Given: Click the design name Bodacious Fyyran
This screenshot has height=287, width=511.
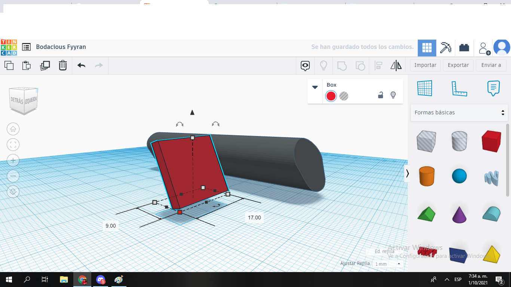Looking at the screenshot, I should (61, 47).
